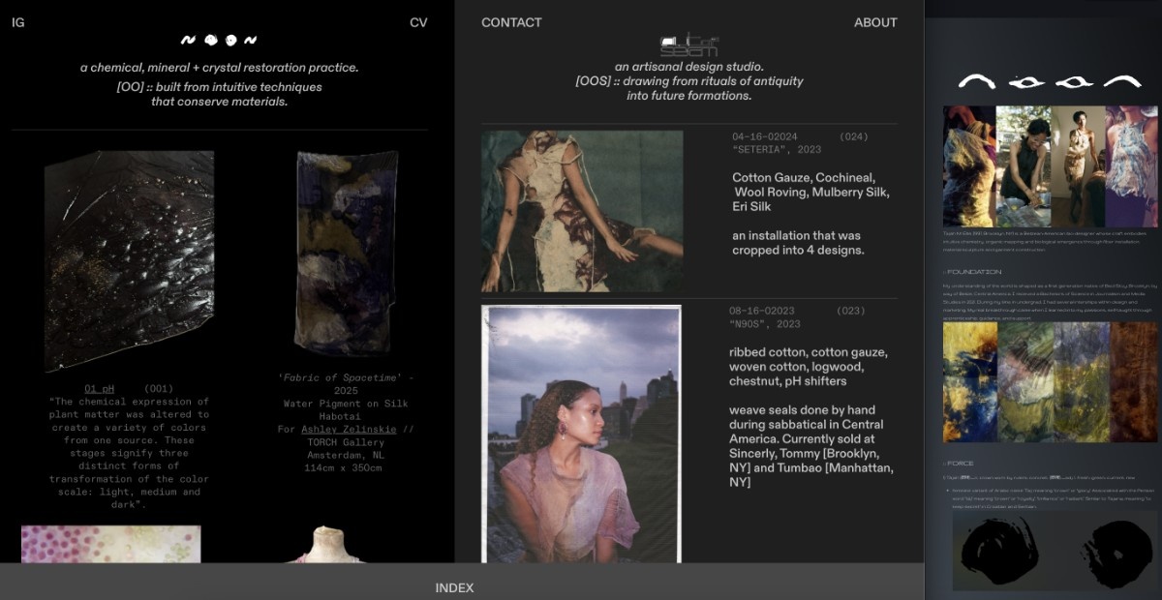
Task: Click the pink dotted image at bottom left
Action: 110,544
